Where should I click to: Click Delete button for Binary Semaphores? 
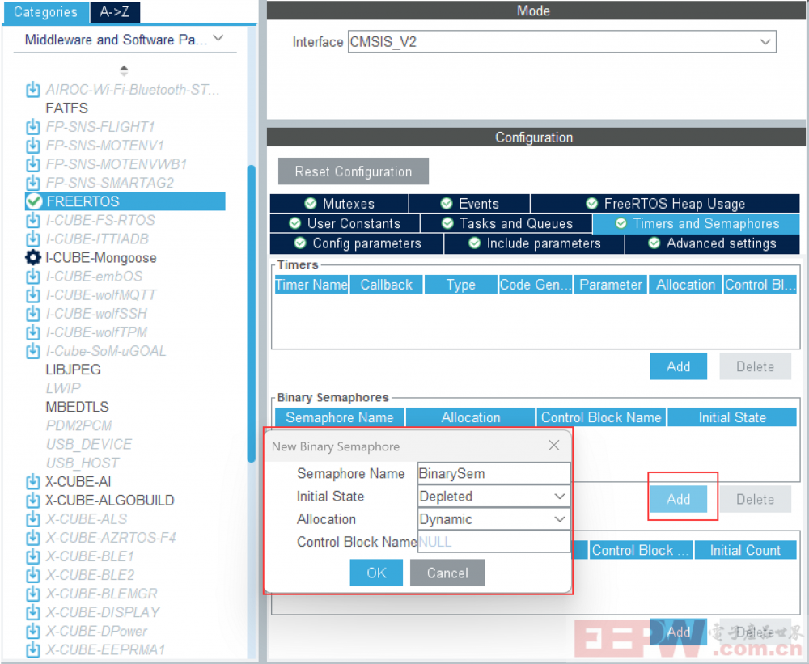click(755, 499)
